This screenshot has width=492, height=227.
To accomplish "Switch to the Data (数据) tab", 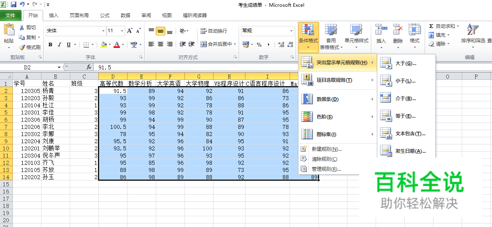I will pos(125,16).
